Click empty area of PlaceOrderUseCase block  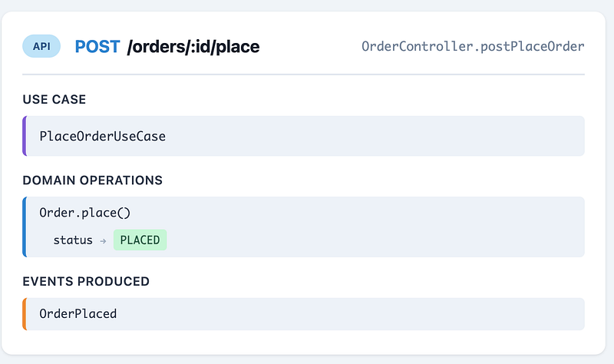(372, 136)
